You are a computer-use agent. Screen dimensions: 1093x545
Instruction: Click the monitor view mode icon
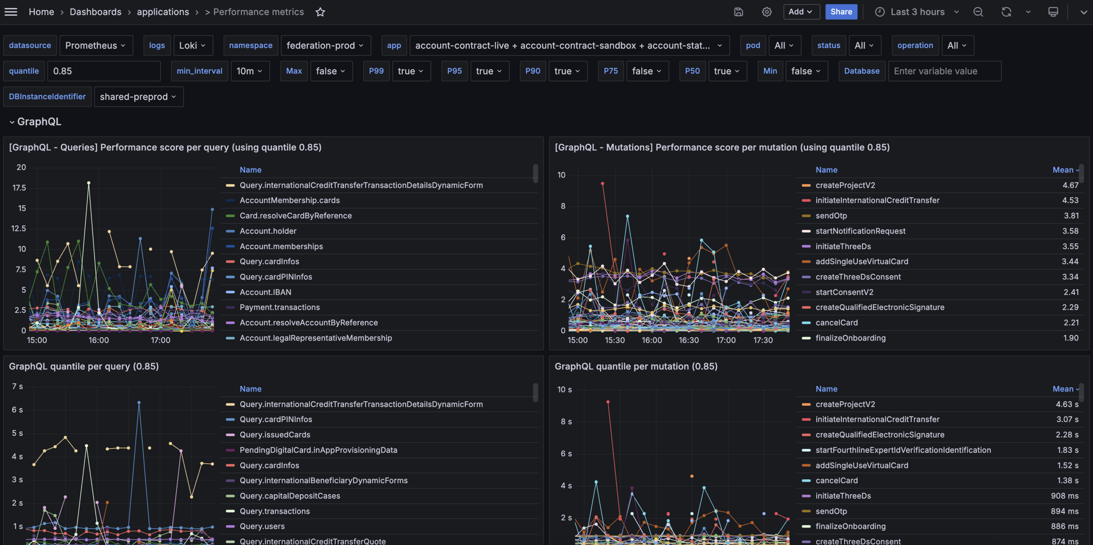[x=1053, y=12]
